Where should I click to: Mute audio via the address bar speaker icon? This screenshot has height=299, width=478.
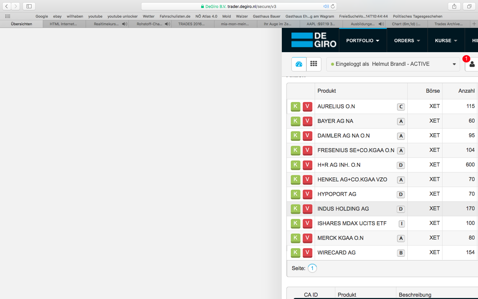point(326,6)
